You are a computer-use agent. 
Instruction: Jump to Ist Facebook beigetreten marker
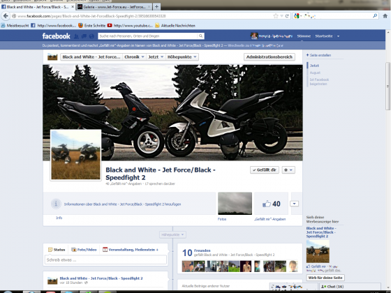319,82
